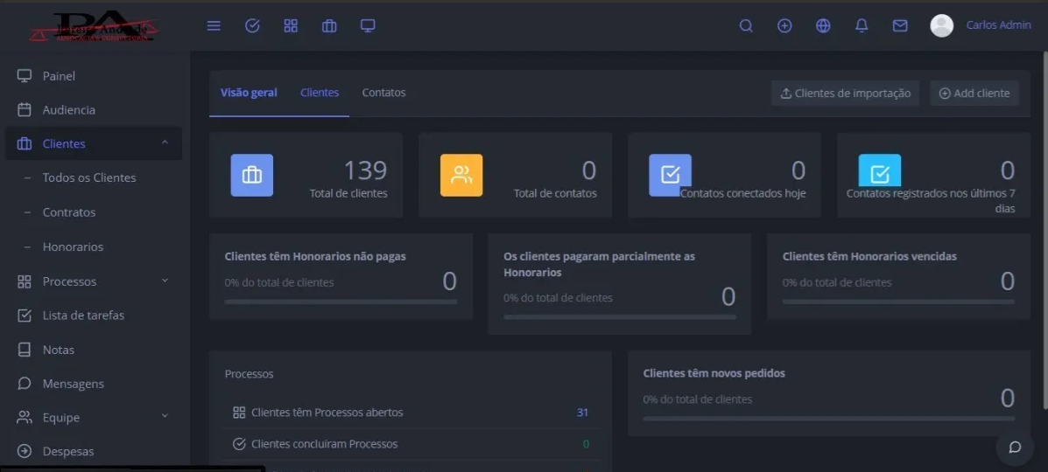The width and height of the screenshot is (1048, 472).
Task: Select Honorarios in the sidebar
Action: [x=73, y=247]
